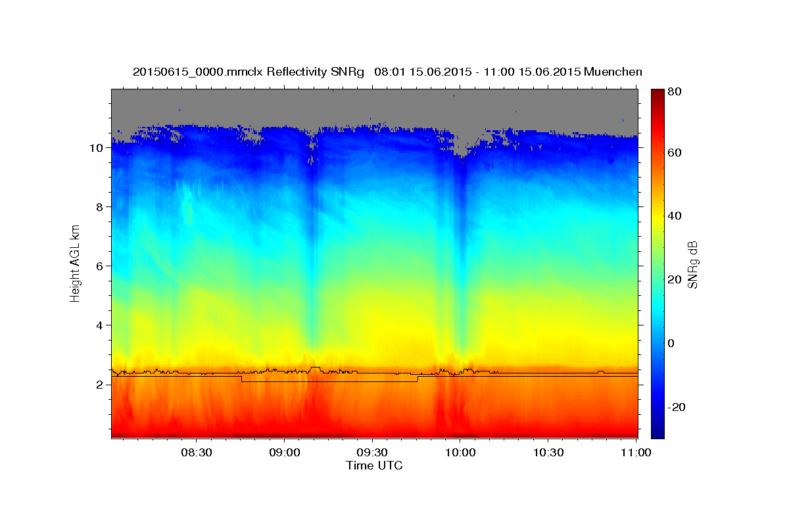Click the 'Time UTC' axis label
Viewport: 789px width, 526px height.
click(x=374, y=466)
